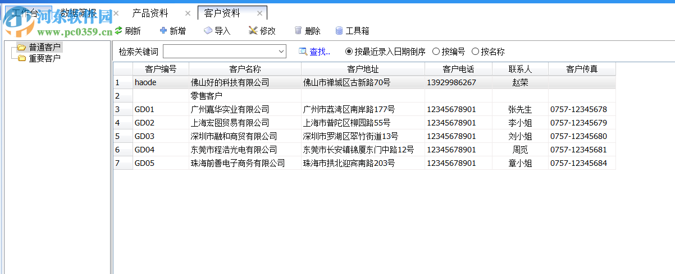Click fax number 0757-12345679
The image size is (675, 274).
(x=578, y=123)
